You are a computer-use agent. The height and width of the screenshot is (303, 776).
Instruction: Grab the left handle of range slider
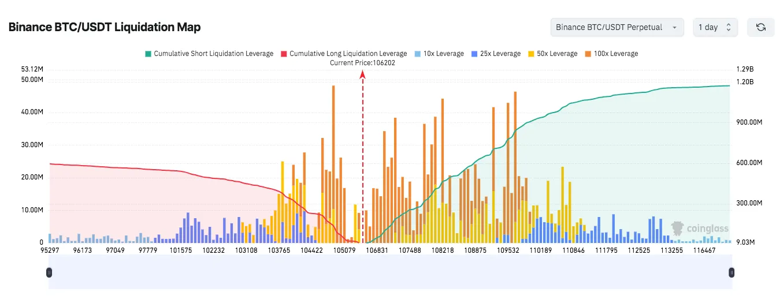49,272
